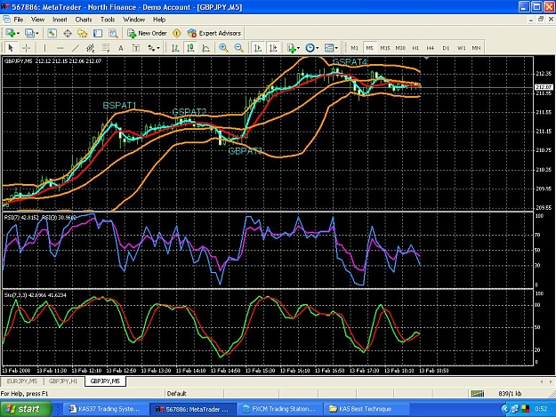Toggle Auto Scroll chart button
The image size is (556, 417).
[258, 48]
